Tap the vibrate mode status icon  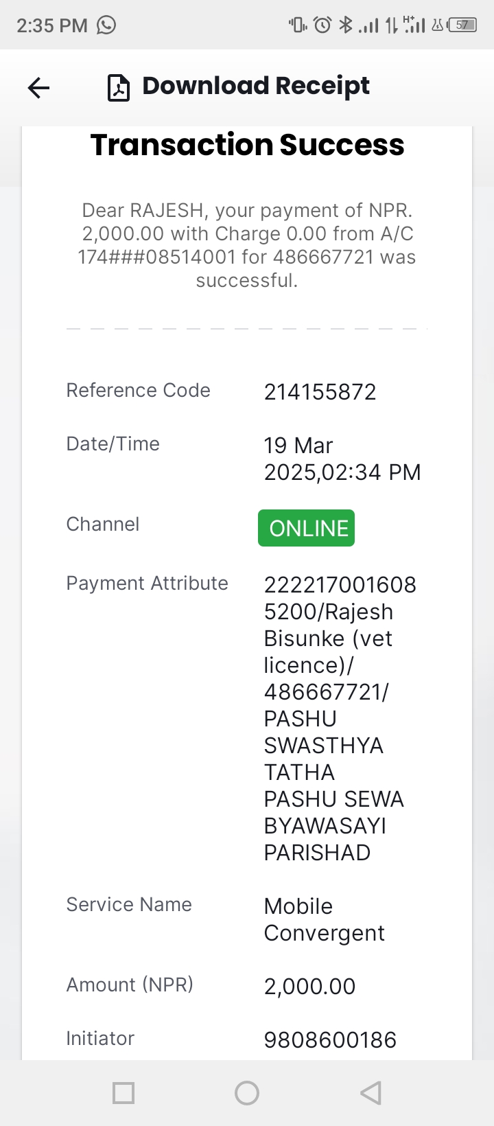(298, 25)
